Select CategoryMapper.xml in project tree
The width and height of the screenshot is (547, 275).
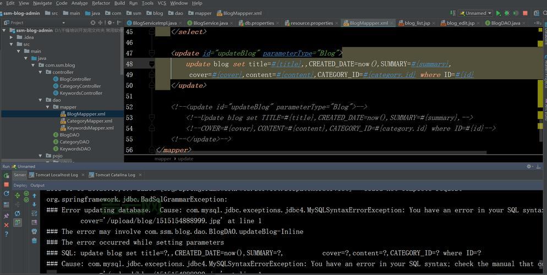89,121
